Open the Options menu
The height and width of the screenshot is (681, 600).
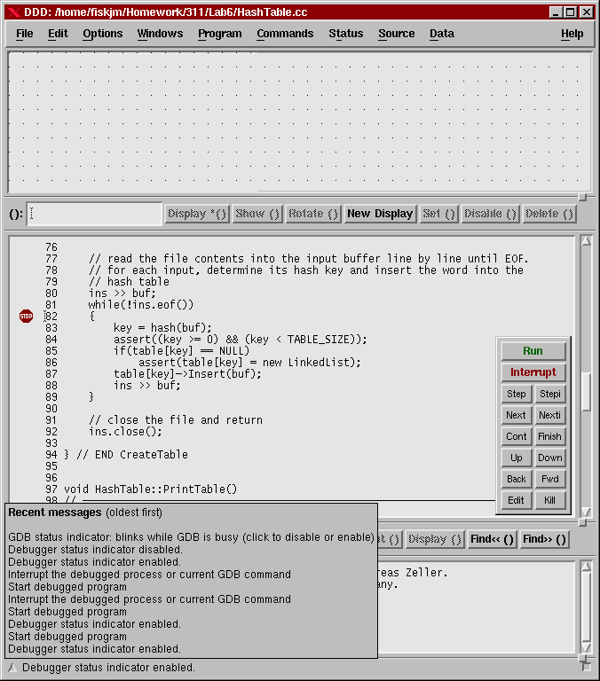pyautogui.click(x=103, y=34)
